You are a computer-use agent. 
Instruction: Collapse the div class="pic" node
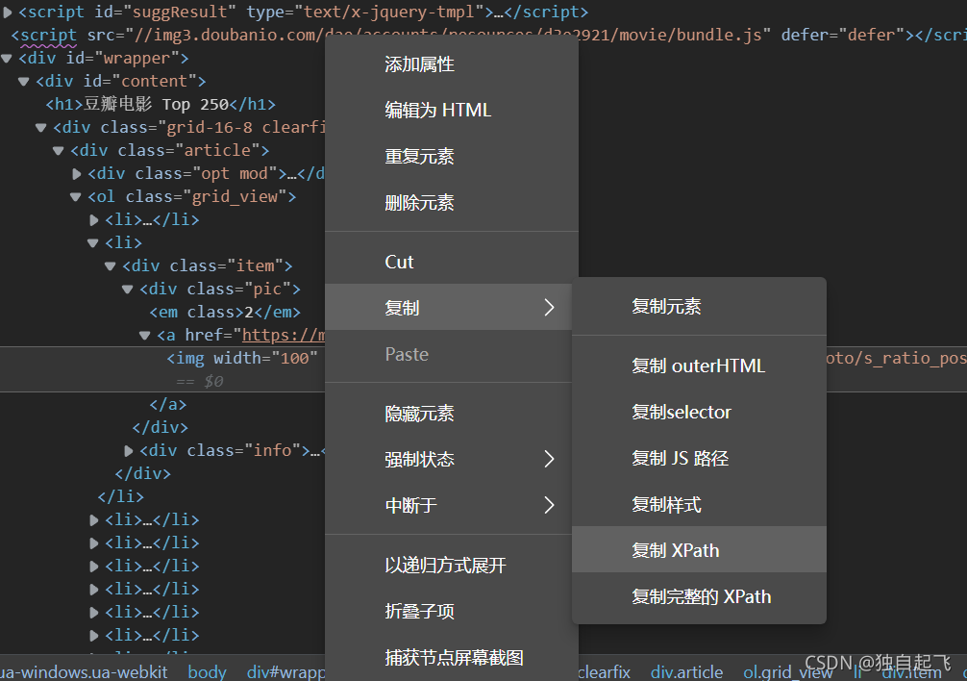128,290
